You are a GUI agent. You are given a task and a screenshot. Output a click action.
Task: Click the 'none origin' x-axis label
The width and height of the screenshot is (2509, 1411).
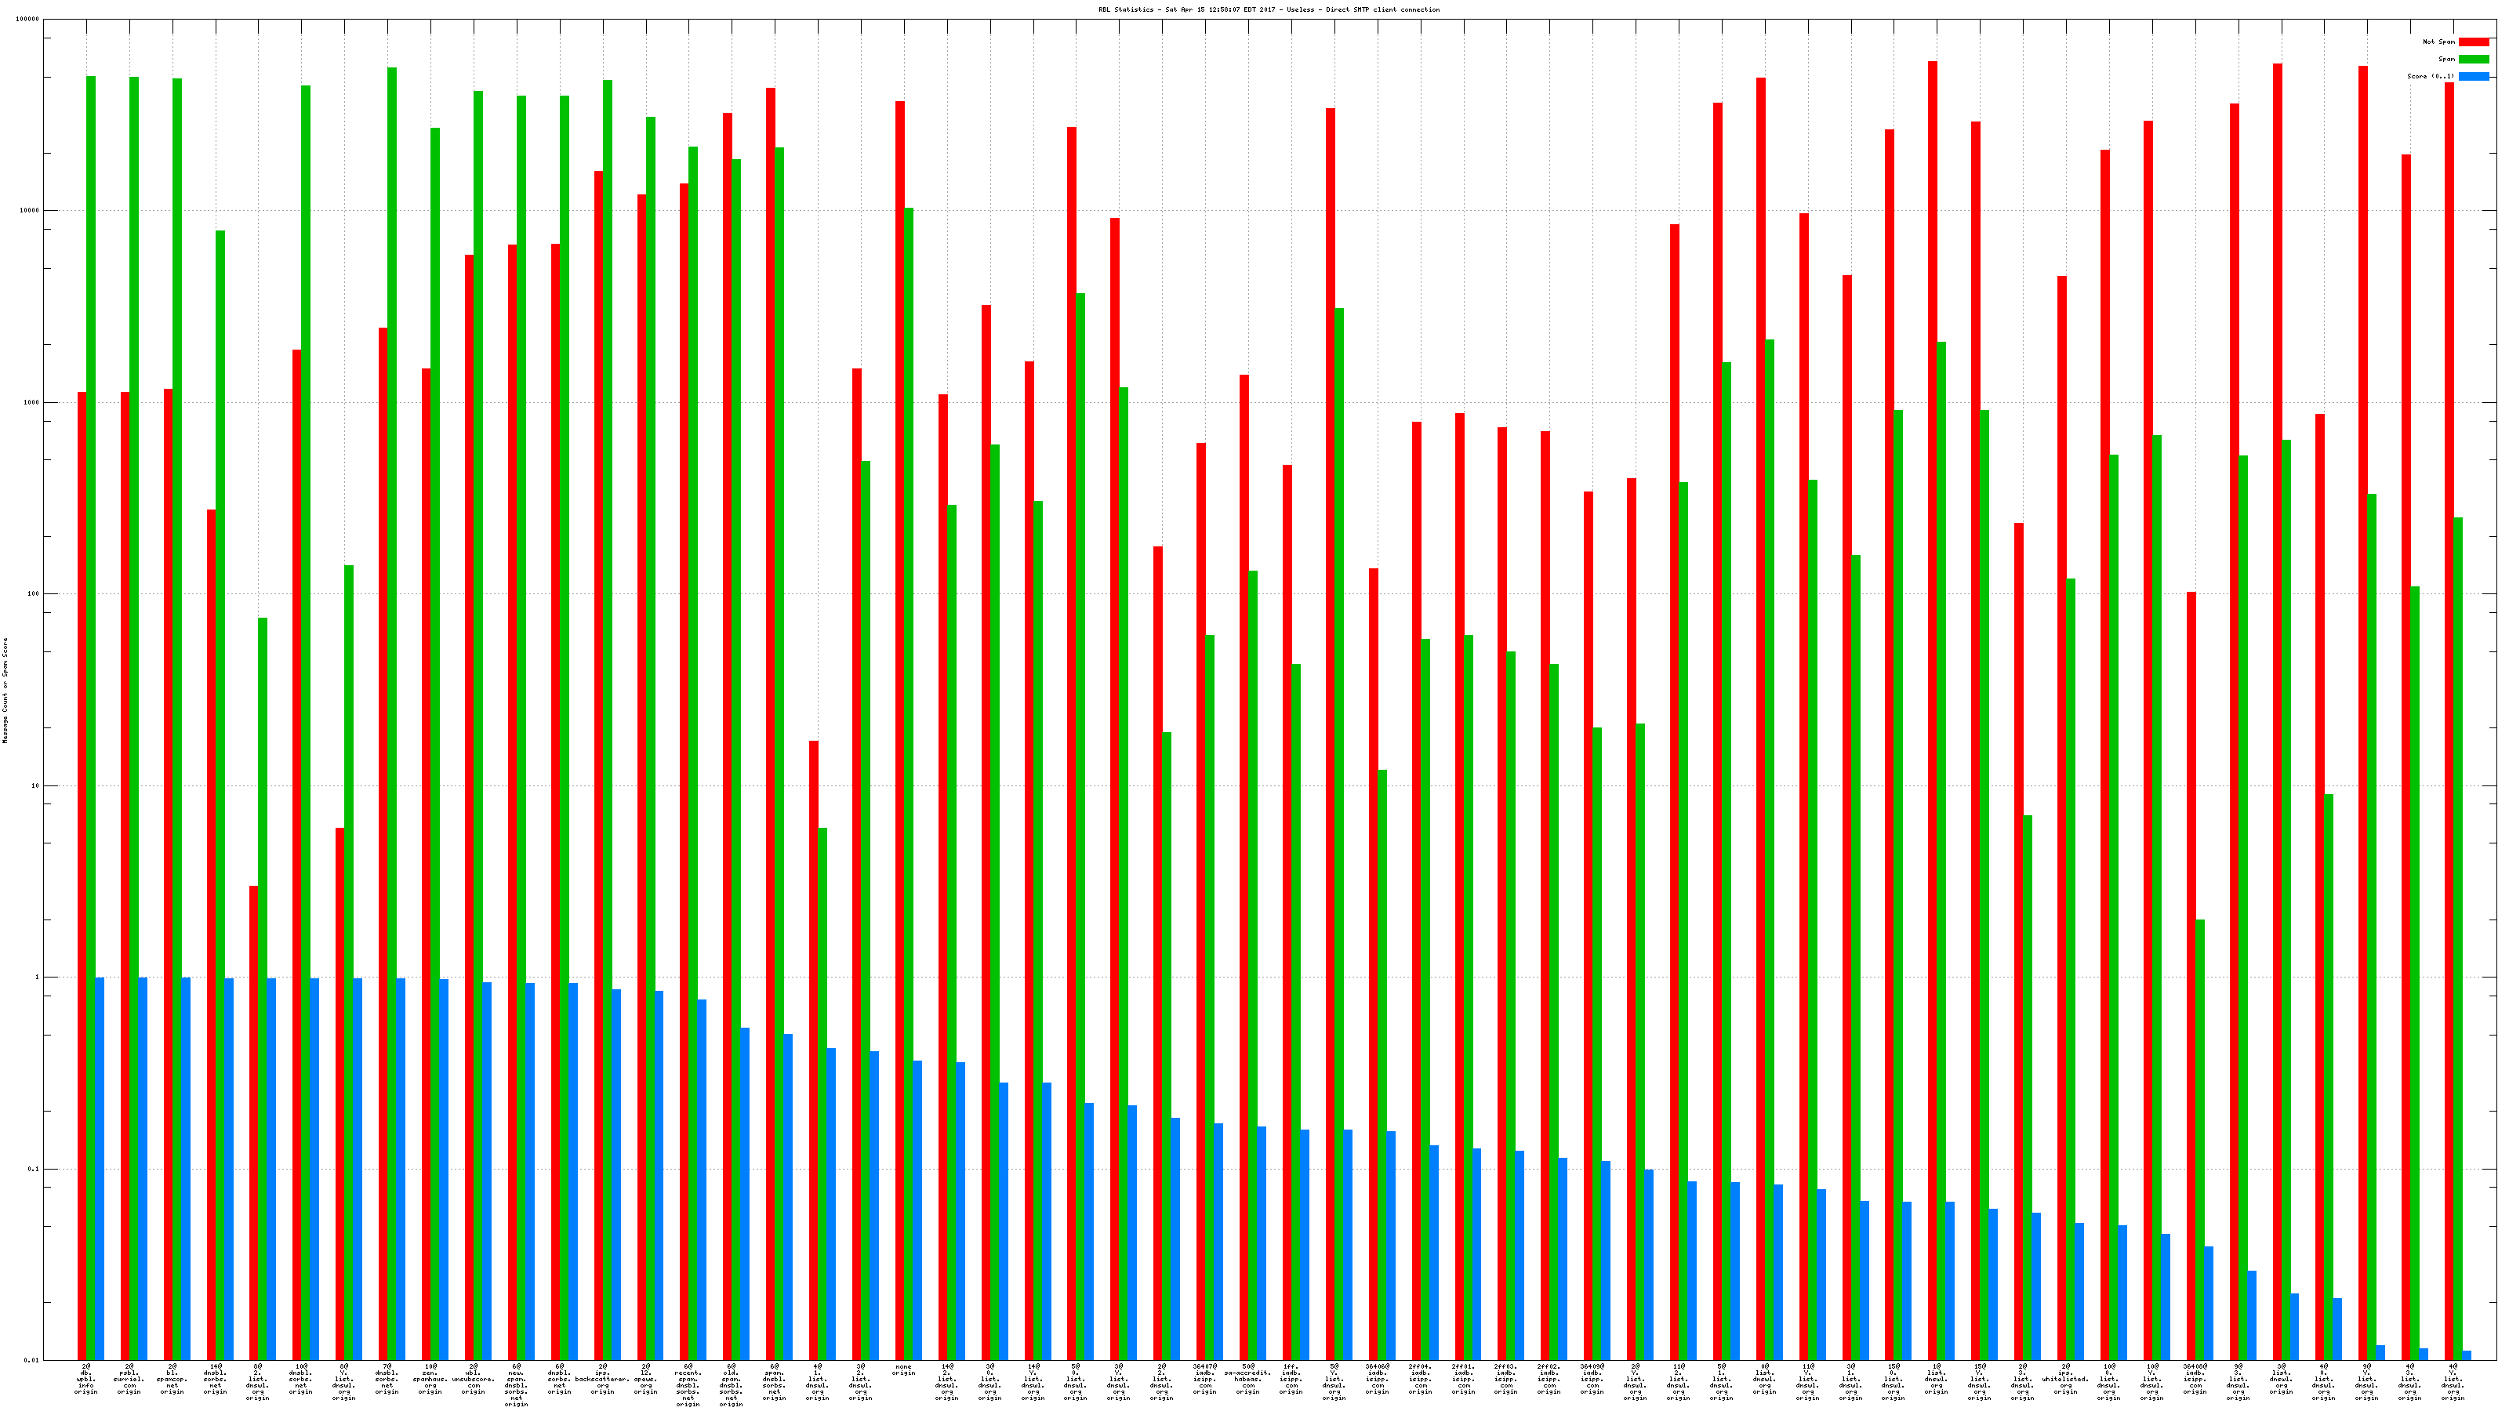pos(903,1370)
